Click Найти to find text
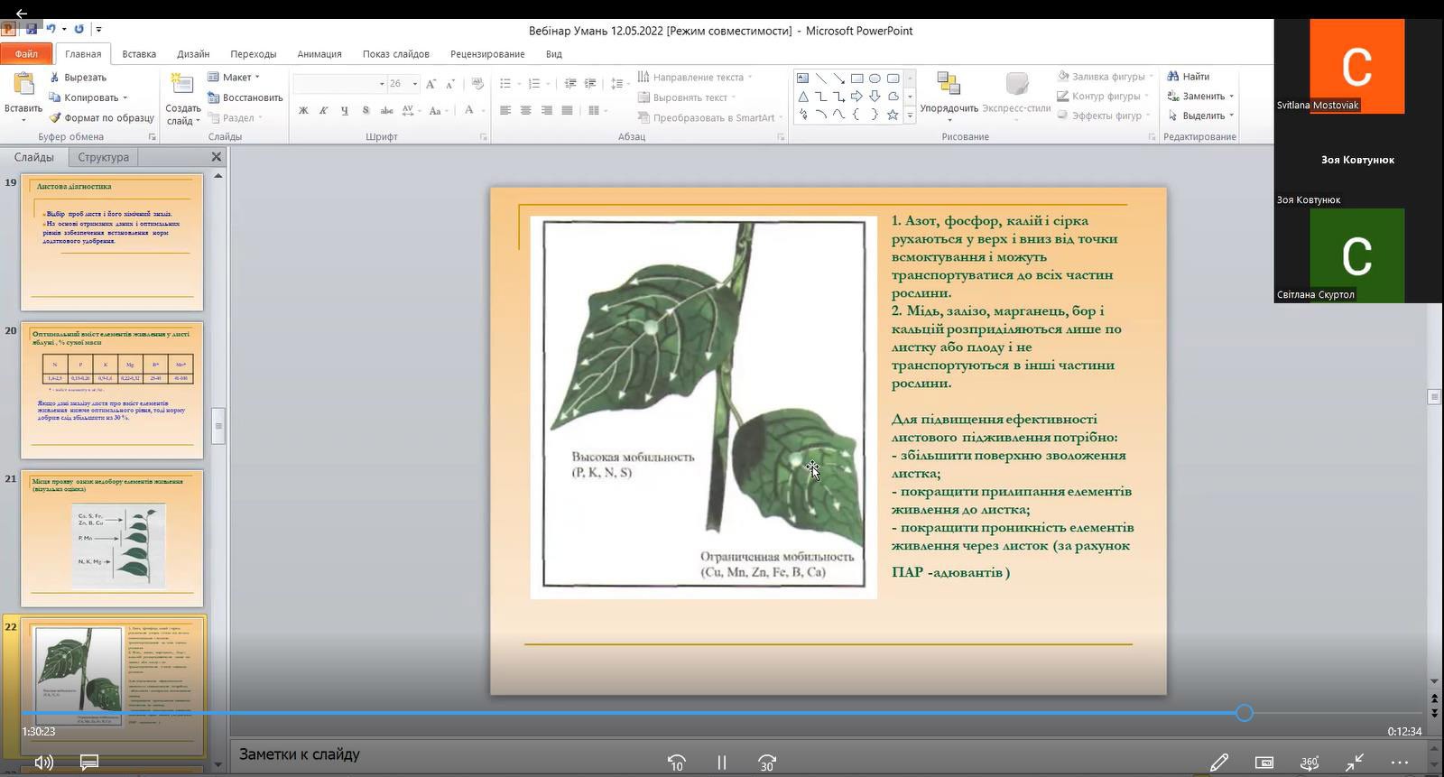Viewport: 1444px width, 777px height. coord(1189,77)
